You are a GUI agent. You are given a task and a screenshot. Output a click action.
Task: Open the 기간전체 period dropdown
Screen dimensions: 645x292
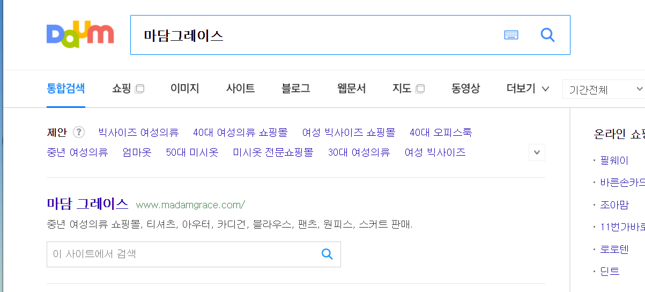tap(604, 89)
